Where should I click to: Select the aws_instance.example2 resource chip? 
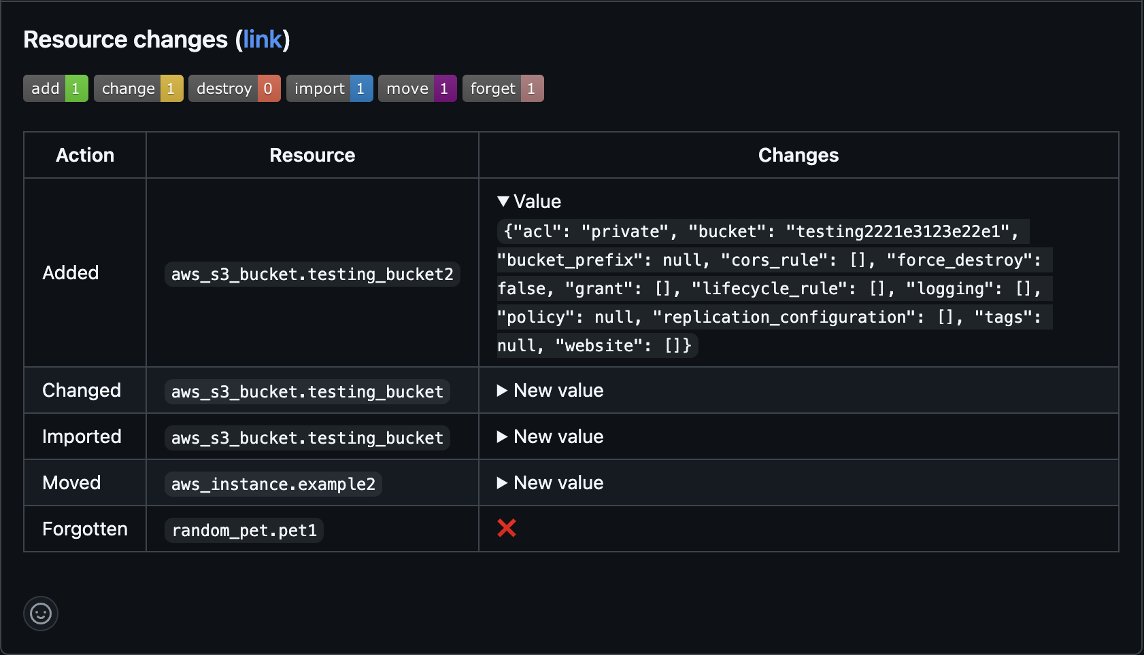coord(273,484)
